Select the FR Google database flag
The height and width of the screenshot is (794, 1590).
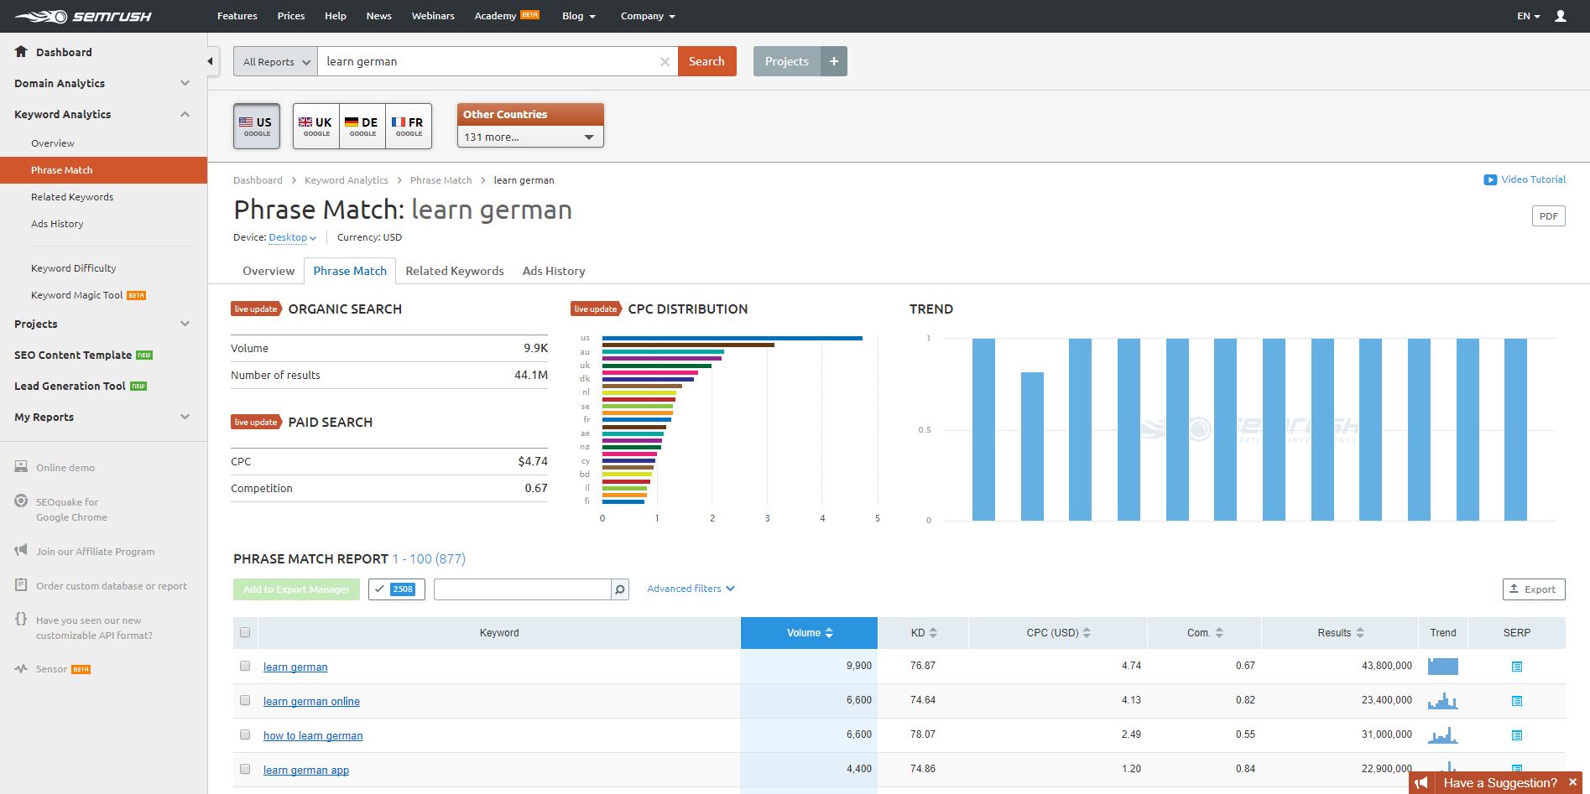click(409, 126)
